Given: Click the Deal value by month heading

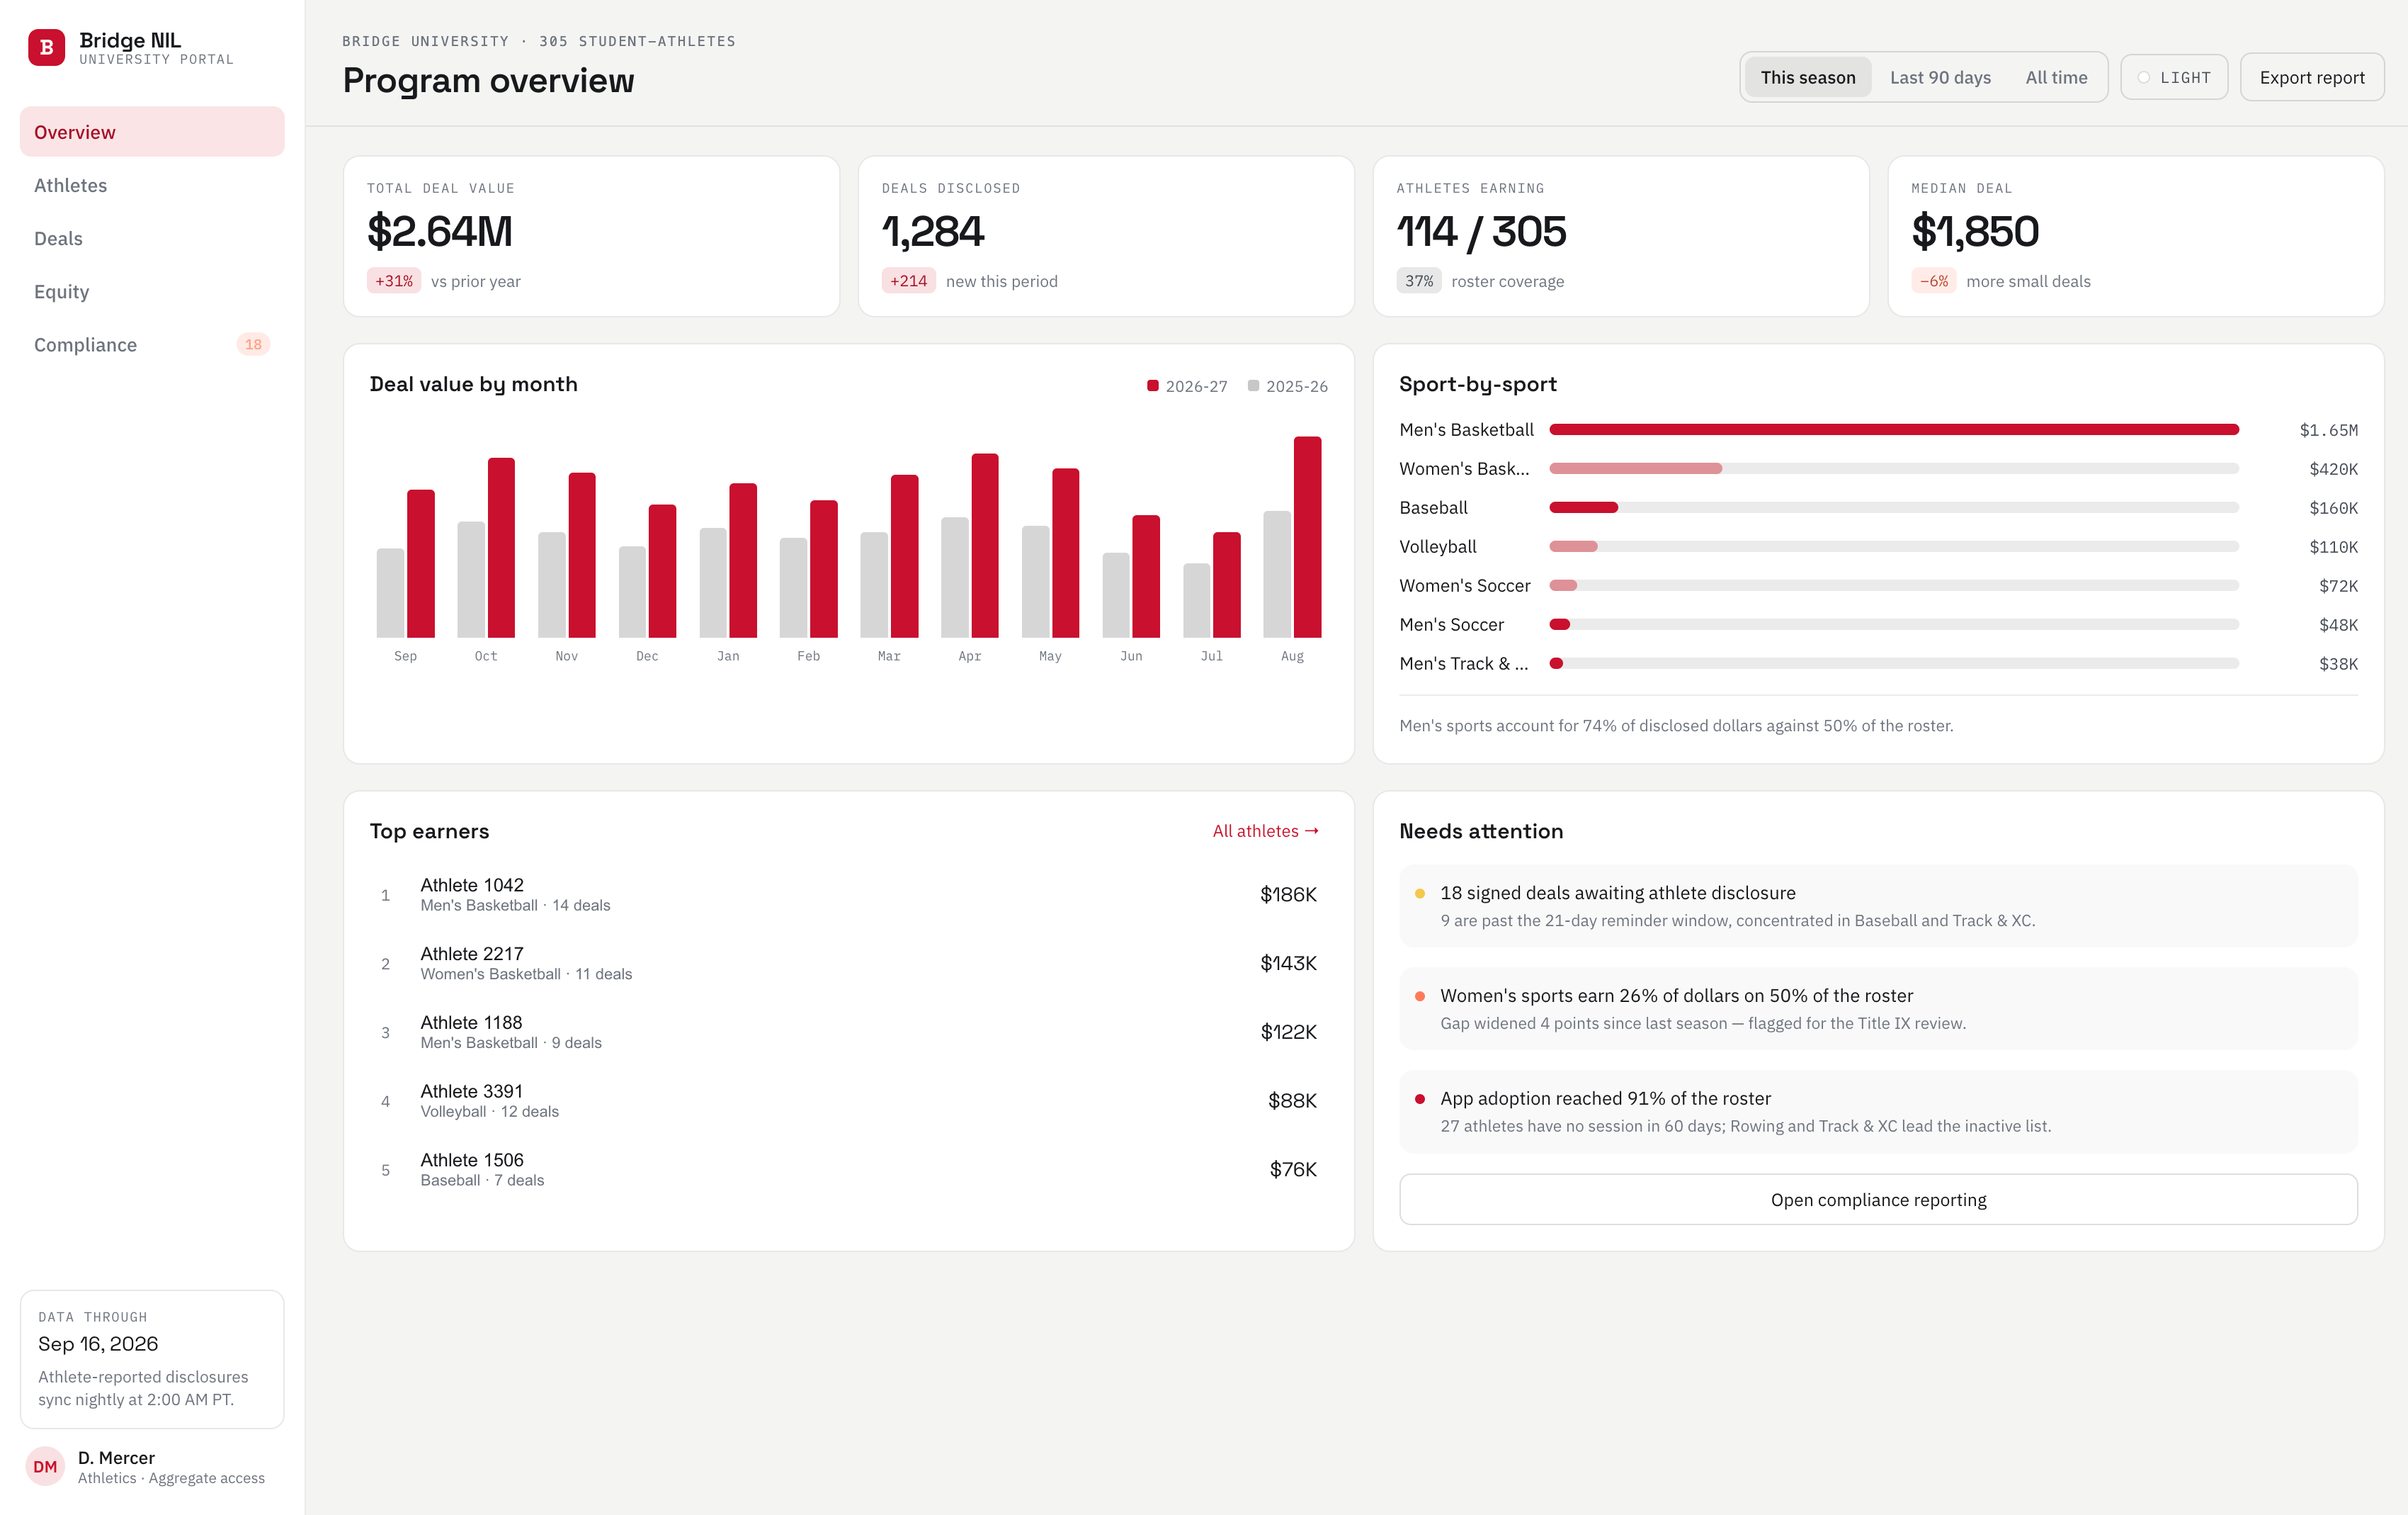Looking at the screenshot, I should 473,384.
